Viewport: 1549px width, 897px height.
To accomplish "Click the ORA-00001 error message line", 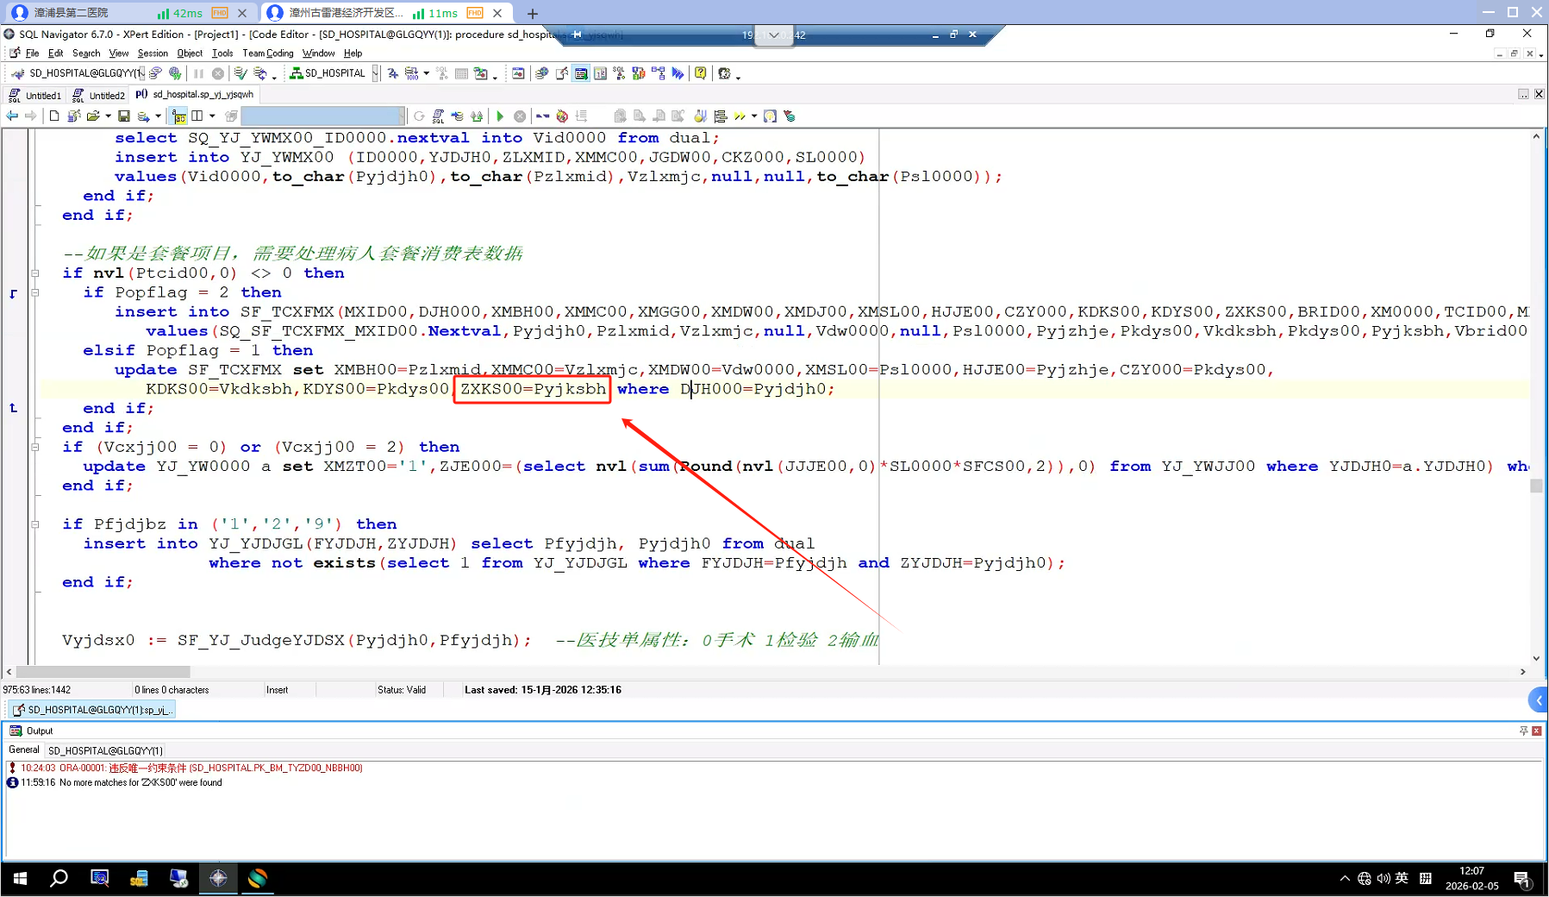I will coord(191,768).
